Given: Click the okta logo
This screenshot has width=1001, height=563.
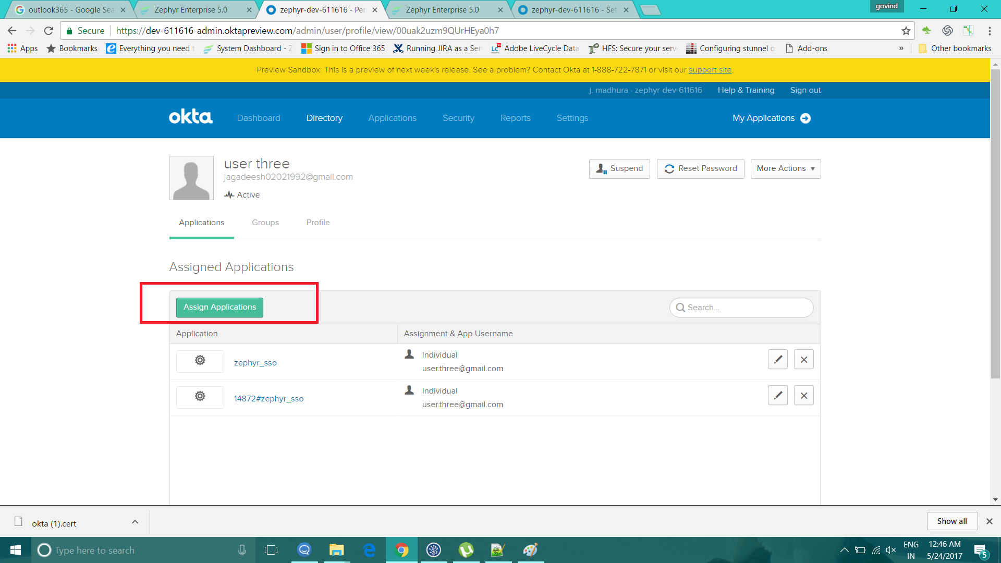Looking at the screenshot, I should click(191, 117).
